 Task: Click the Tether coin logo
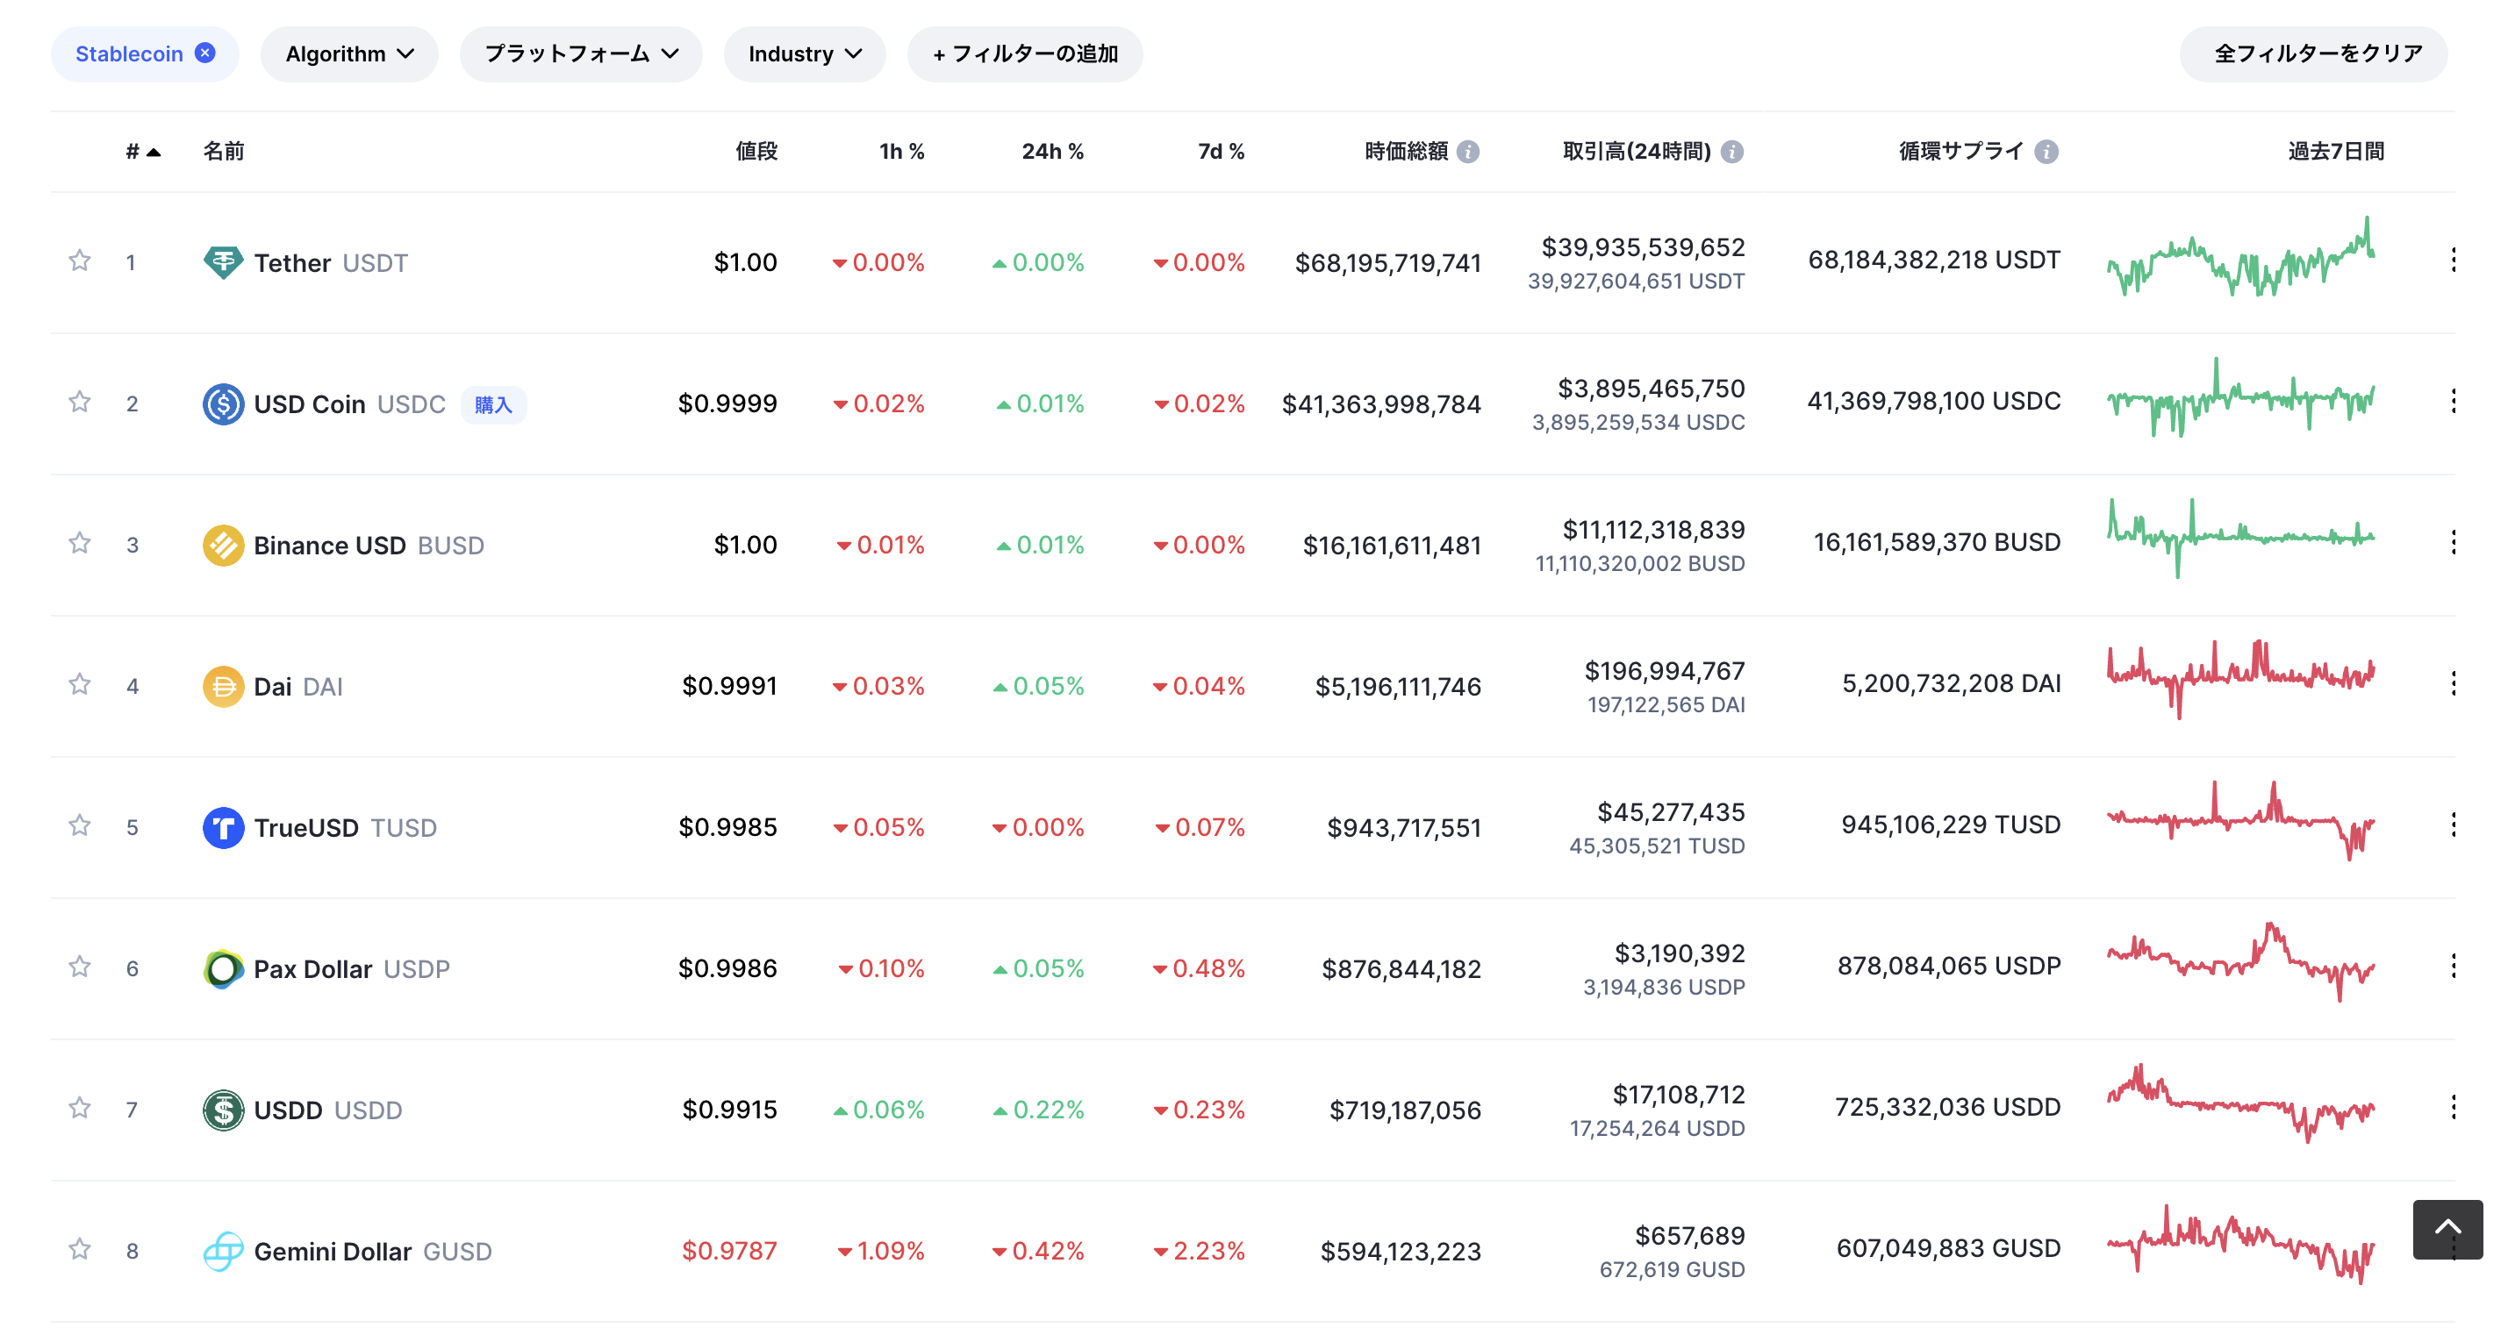[x=223, y=263]
